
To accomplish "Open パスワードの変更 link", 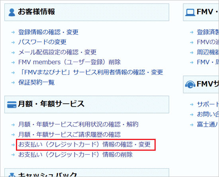I will tap(42, 42).
